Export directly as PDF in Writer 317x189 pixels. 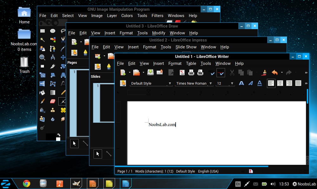[182, 72]
